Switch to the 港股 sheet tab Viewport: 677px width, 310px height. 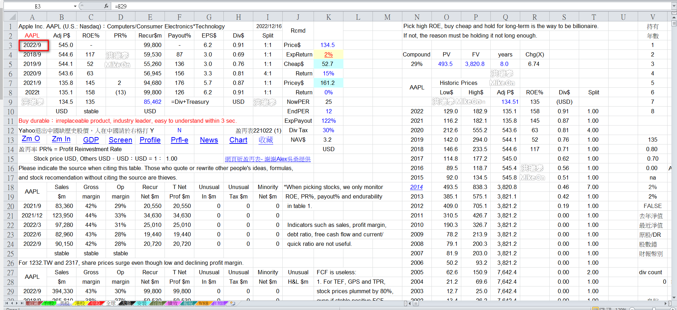(80, 303)
